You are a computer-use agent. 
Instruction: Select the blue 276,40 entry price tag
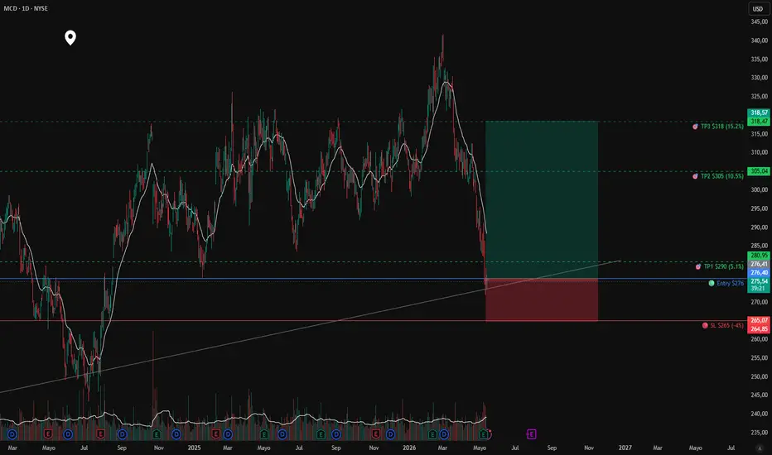pyautogui.click(x=759, y=272)
